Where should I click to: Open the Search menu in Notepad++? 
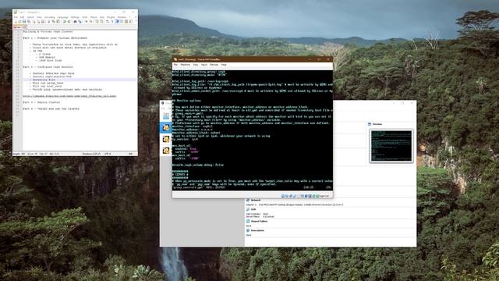30,17
